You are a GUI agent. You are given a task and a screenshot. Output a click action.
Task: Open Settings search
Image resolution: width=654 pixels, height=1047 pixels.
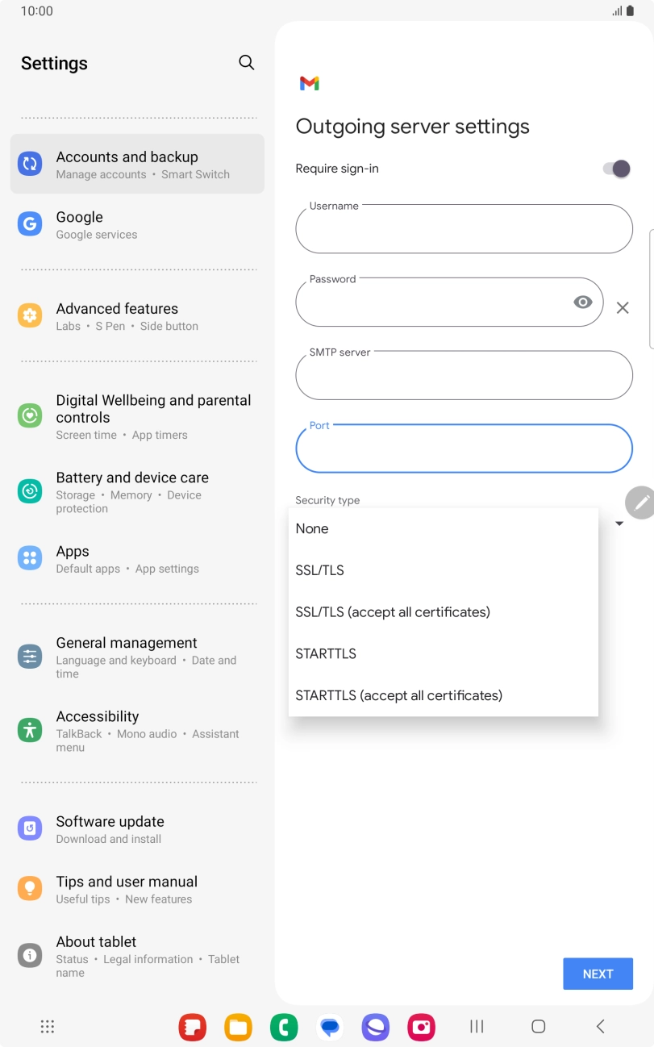(246, 62)
